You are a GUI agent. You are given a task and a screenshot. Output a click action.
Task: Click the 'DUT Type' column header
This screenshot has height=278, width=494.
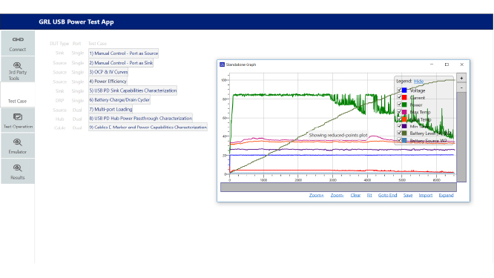(x=59, y=44)
